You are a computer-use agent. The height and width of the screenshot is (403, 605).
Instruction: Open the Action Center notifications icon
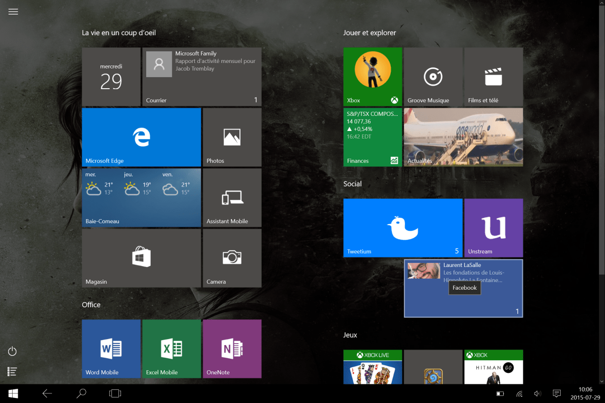[557, 393]
